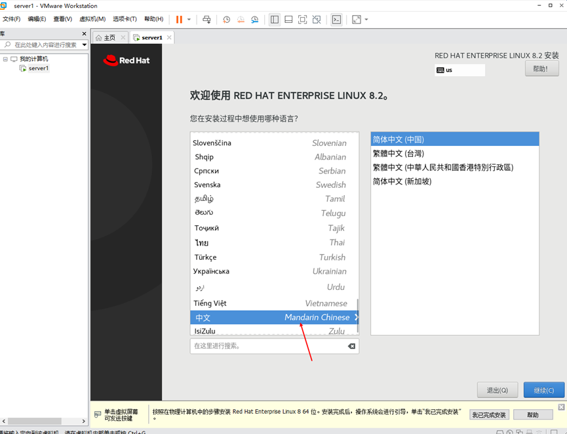Select Tiếng Việt Vietnamese language row
Viewport: 567px width, 434px height.
274,303
